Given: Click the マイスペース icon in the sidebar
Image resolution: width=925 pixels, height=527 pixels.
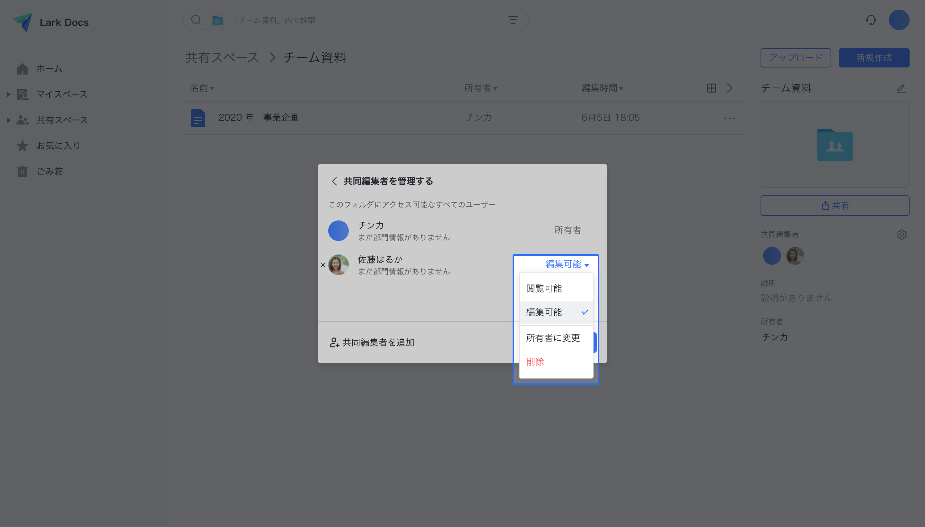Looking at the screenshot, I should coord(22,94).
